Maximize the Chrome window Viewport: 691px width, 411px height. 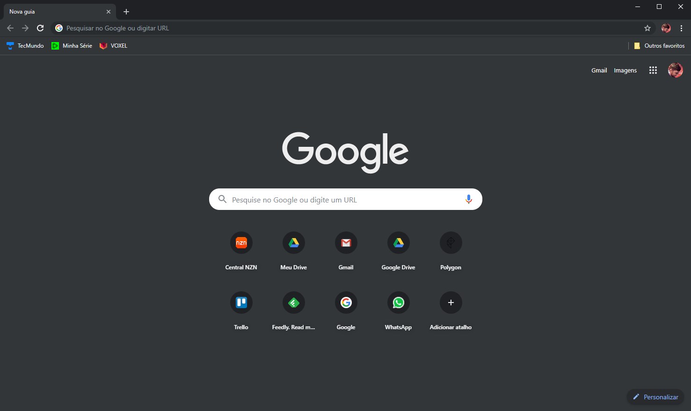tap(659, 7)
